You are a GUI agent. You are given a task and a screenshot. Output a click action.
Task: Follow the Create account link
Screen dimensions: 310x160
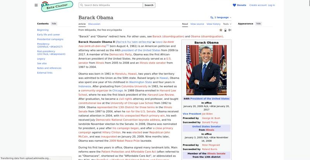click(x=258, y=5)
